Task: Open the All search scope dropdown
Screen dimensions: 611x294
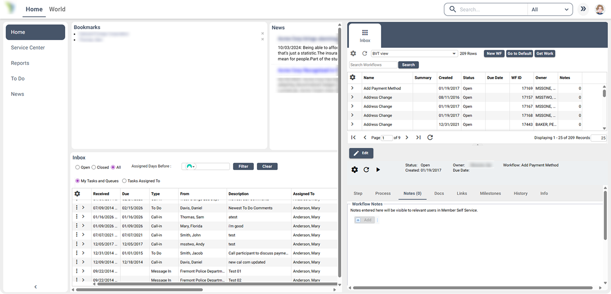Action: click(x=550, y=9)
